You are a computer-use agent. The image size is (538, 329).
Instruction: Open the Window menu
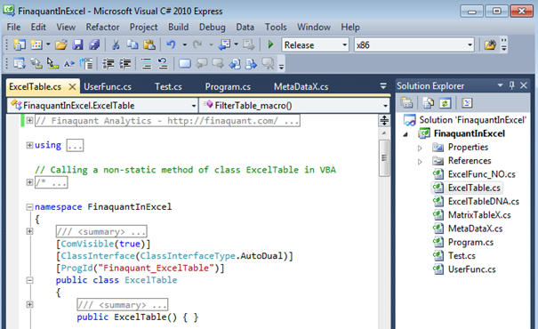[314, 27]
